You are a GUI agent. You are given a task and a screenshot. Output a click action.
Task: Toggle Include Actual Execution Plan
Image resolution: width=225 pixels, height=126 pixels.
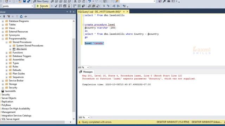[75, 6]
